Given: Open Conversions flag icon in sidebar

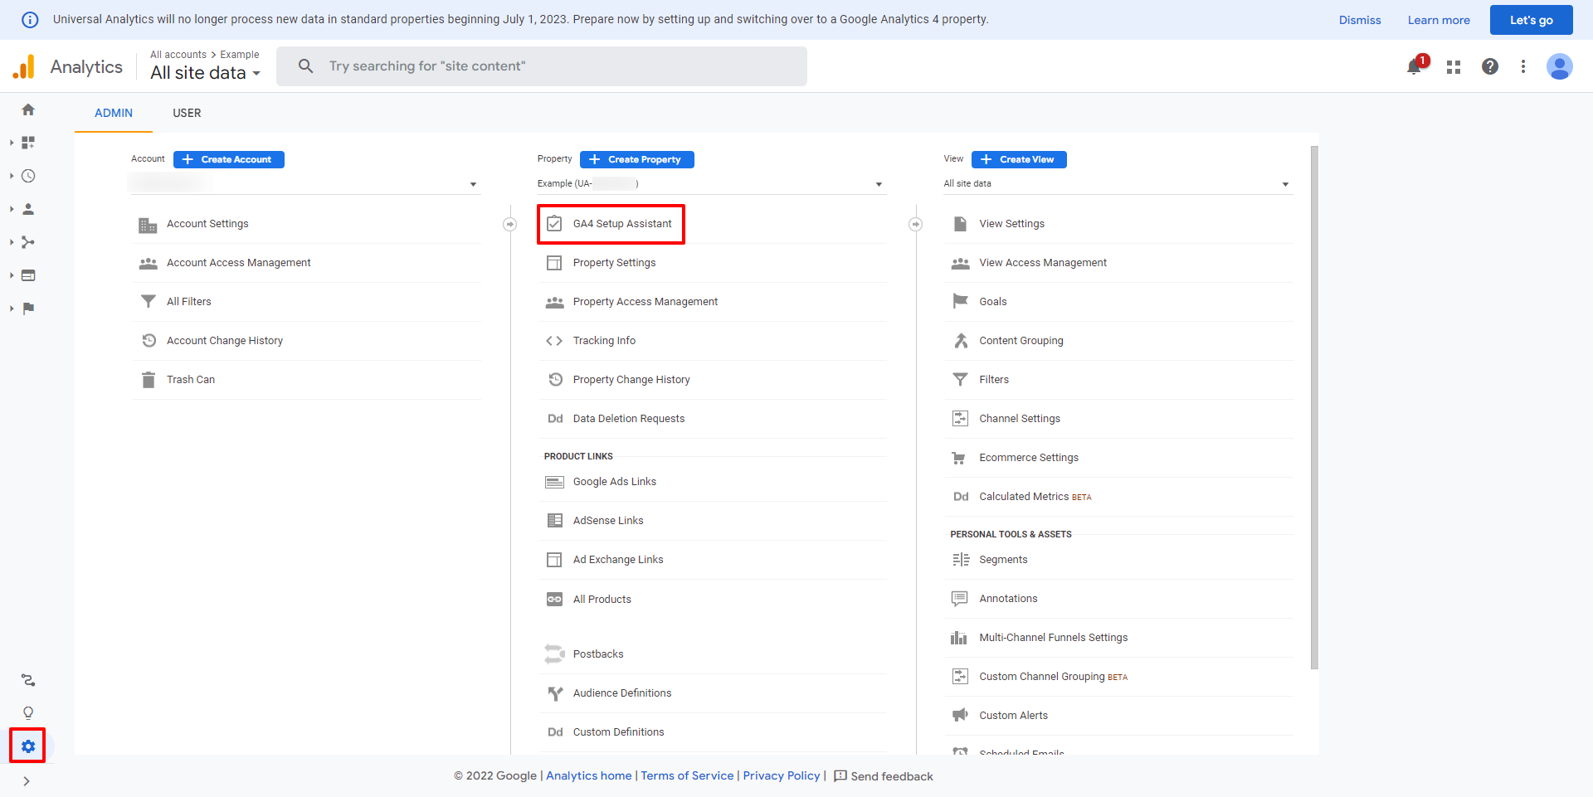Looking at the screenshot, I should pos(28,309).
